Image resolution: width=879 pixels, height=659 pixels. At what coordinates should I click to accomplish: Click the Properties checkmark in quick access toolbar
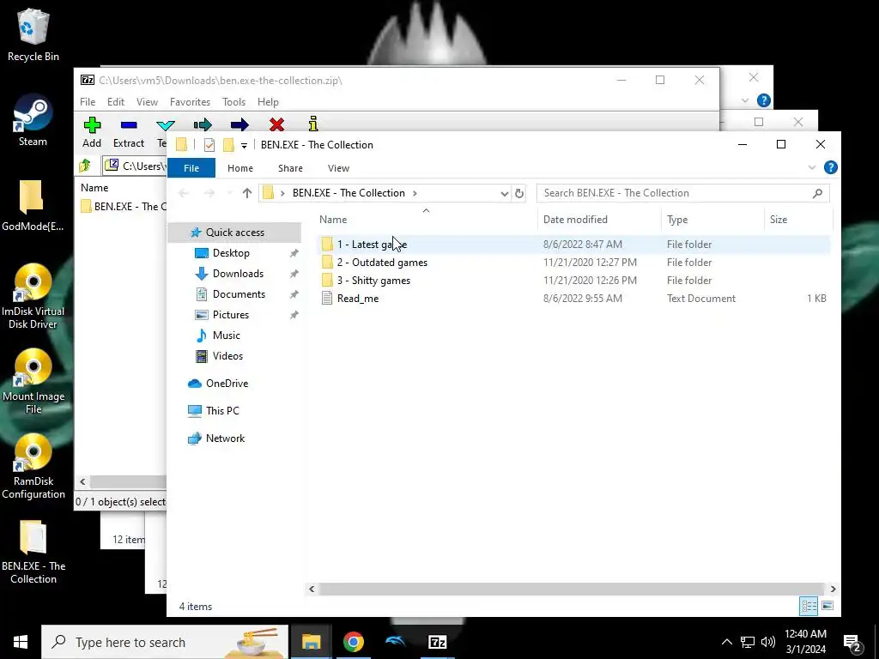click(x=209, y=145)
